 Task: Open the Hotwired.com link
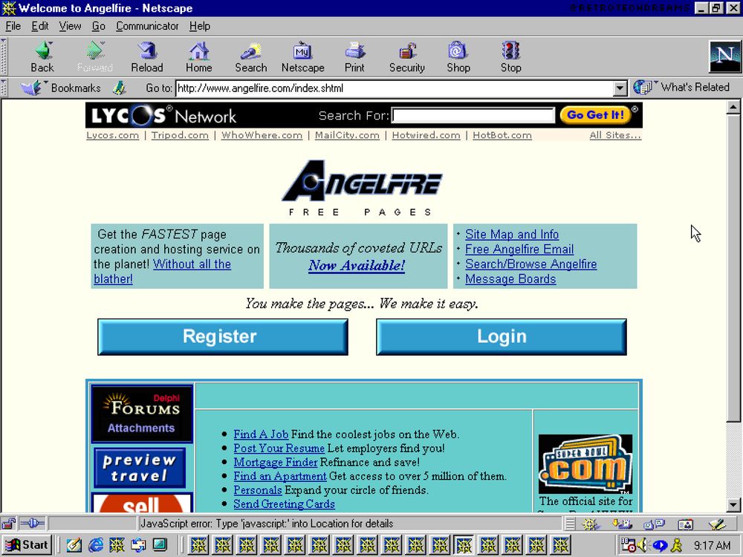pyautogui.click(x=426, y=135)
